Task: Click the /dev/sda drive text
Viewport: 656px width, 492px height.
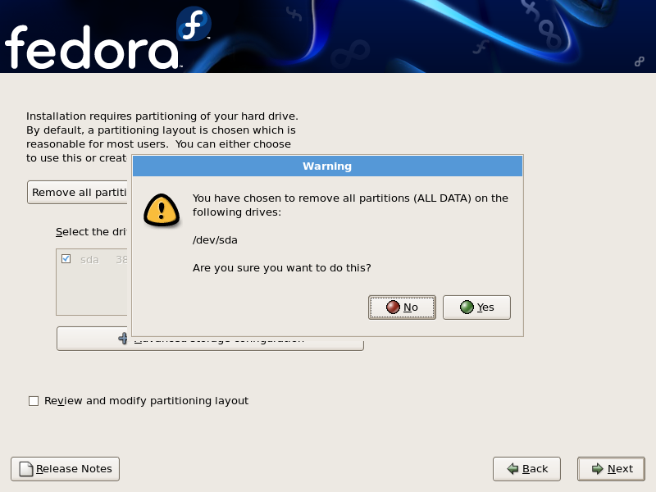Action: (215, 240)
